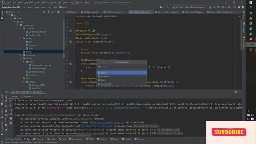256x144 pixels.
Task: Open Run panel settings gear
Action: tap(236, 92)
